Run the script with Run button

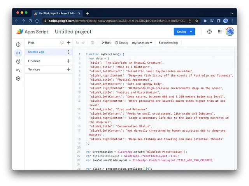click(106, 43)
